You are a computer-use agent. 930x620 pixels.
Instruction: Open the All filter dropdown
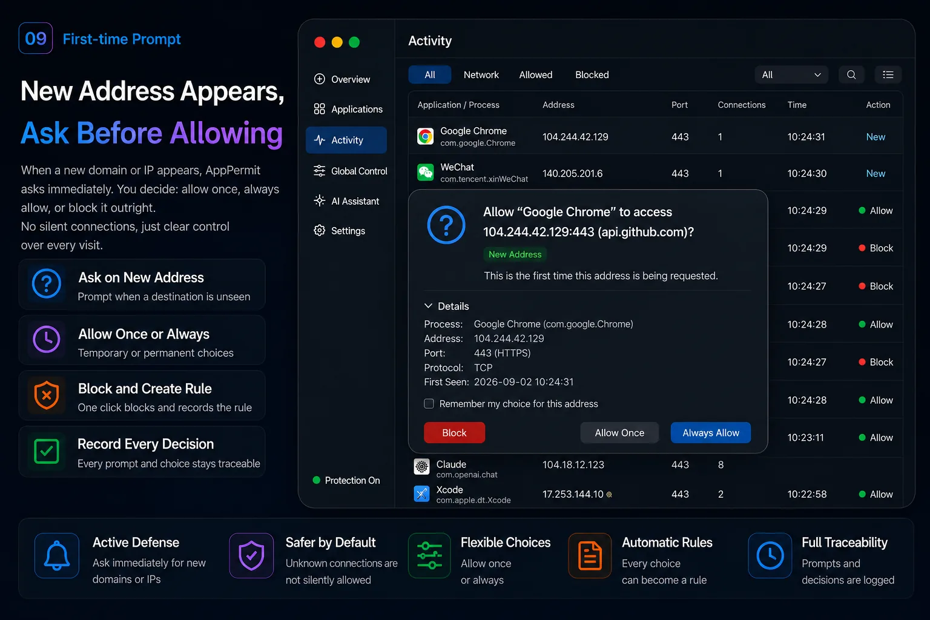point(791,74)
